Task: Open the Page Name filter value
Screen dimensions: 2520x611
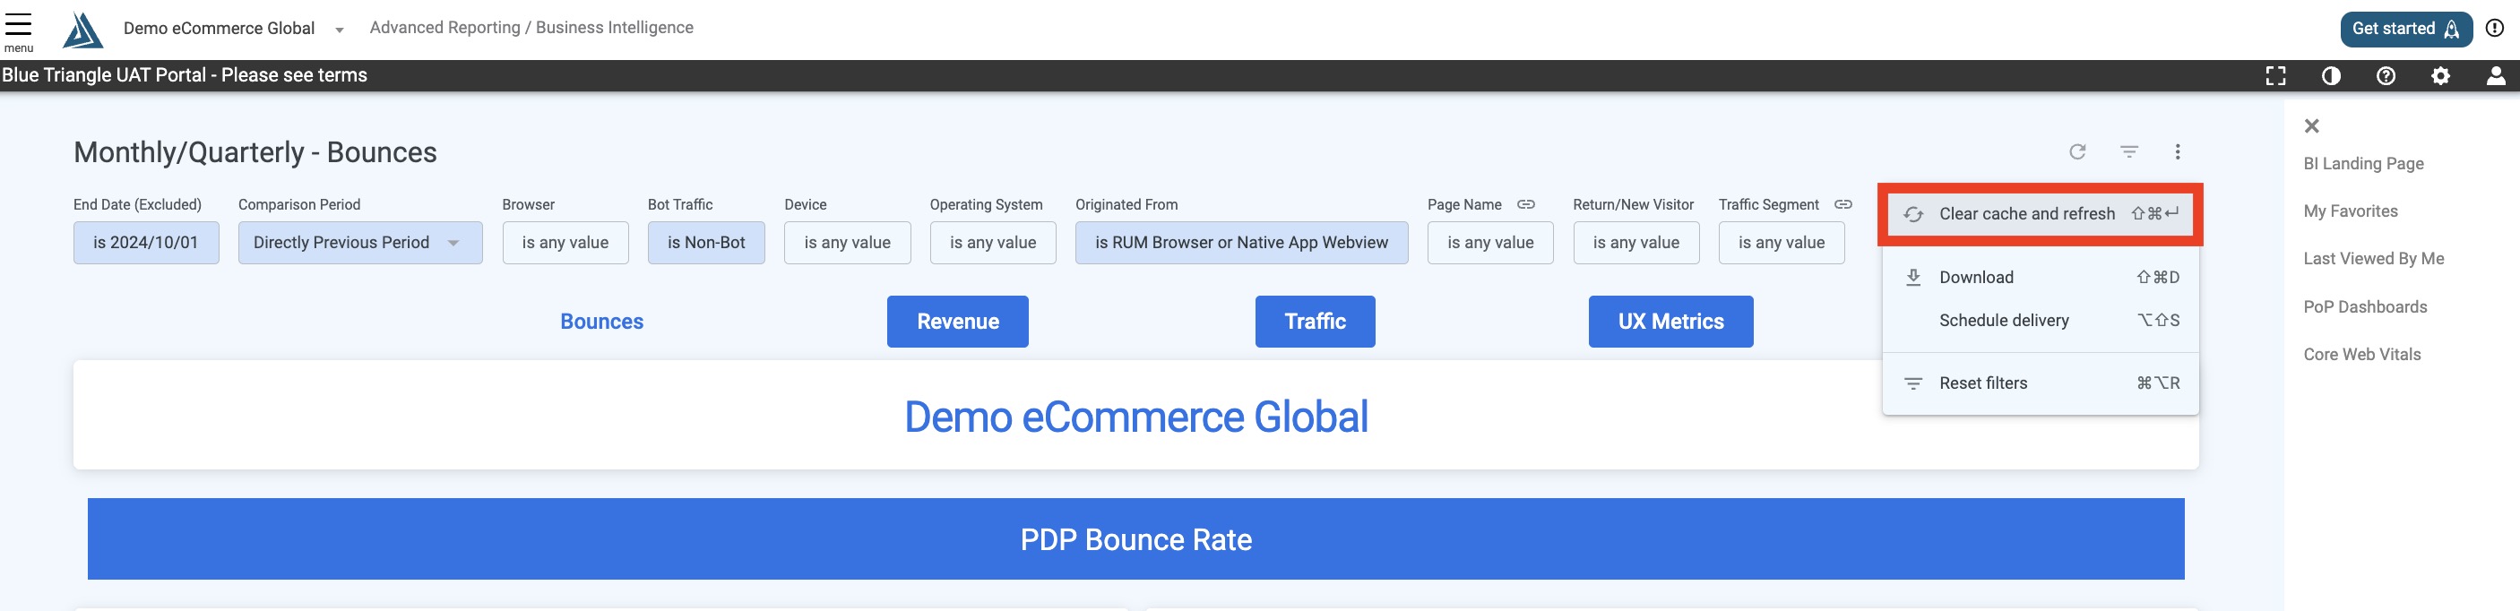Action: point(1490,243)
